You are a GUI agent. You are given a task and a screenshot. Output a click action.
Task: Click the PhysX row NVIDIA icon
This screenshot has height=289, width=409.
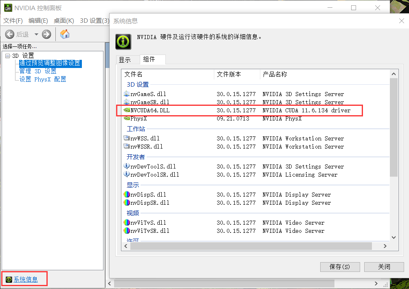127,118
